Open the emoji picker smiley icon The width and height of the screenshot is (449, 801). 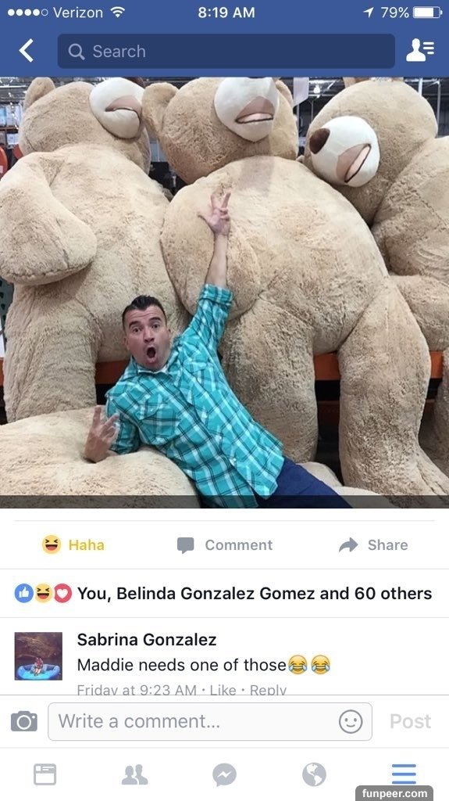tap(351, 722)
